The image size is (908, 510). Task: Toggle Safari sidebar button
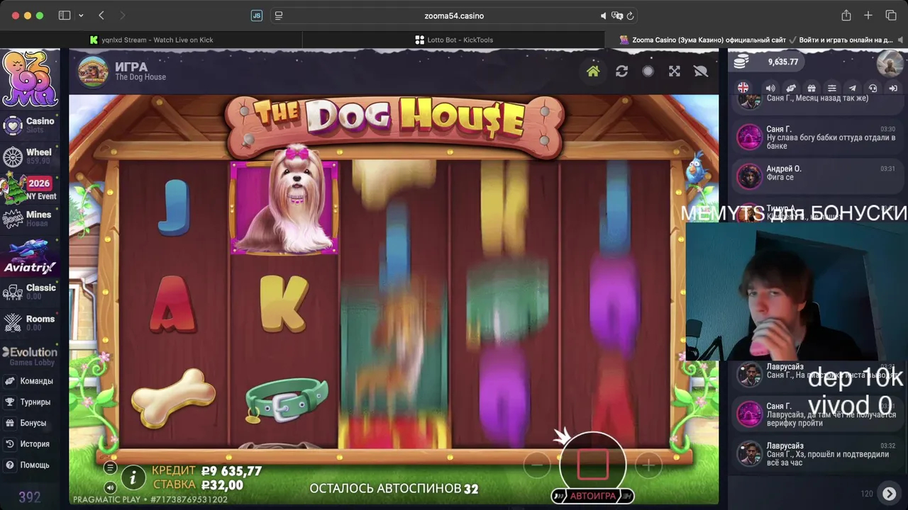pos(65,16)
